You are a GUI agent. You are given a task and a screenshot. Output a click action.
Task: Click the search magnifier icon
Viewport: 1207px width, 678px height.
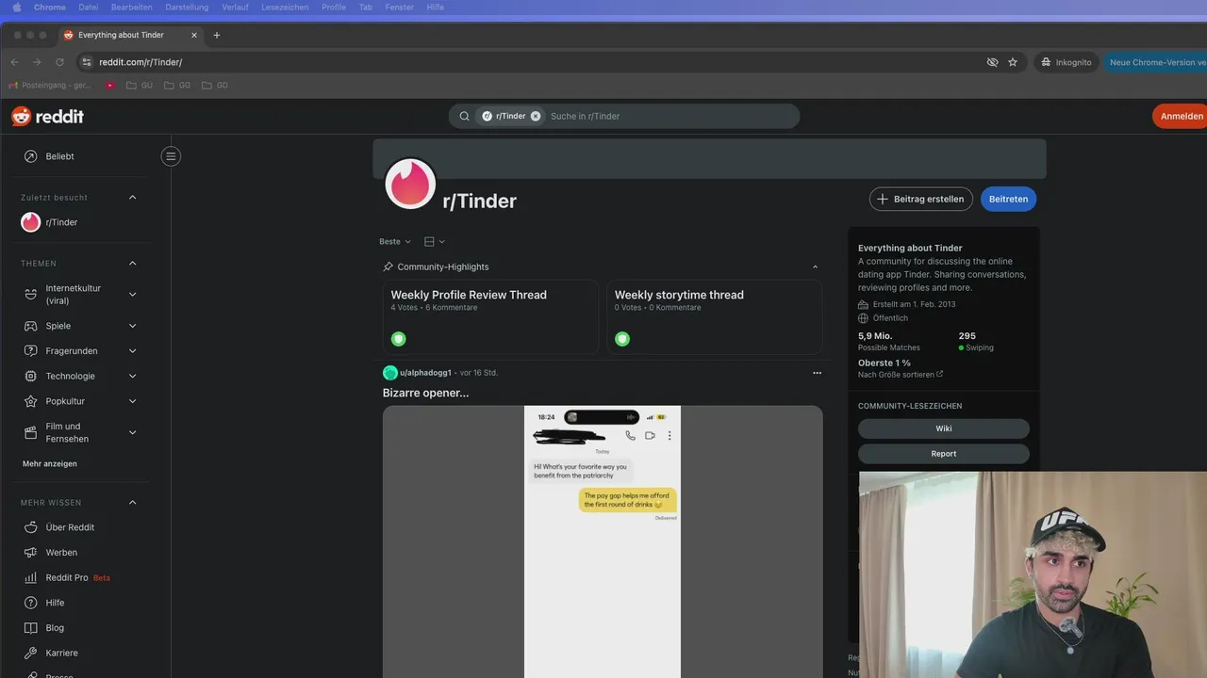click(x=464, y=116)
